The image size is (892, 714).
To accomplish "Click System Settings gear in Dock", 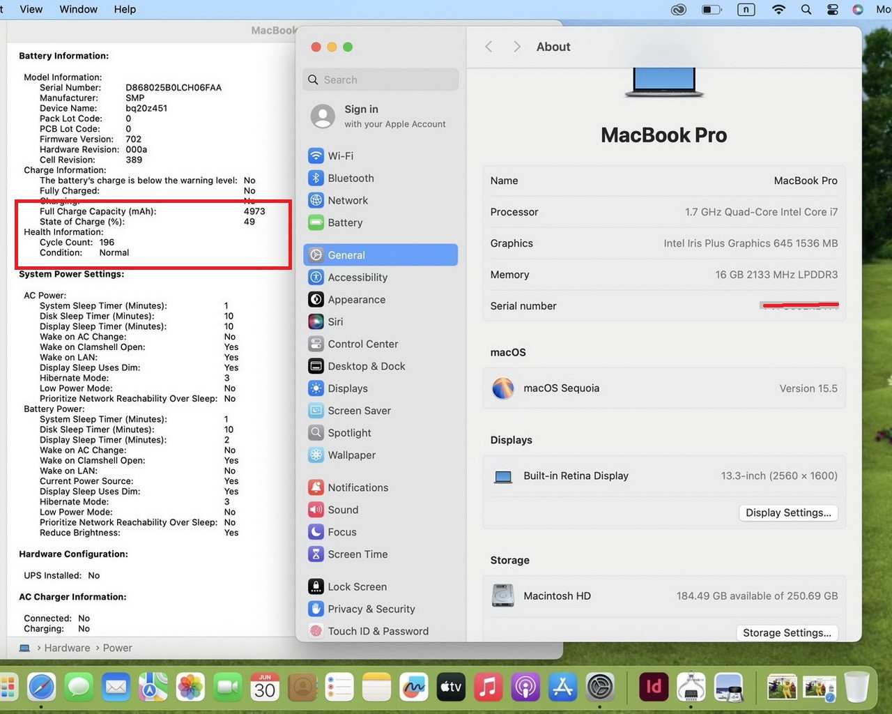I will 600,688.
